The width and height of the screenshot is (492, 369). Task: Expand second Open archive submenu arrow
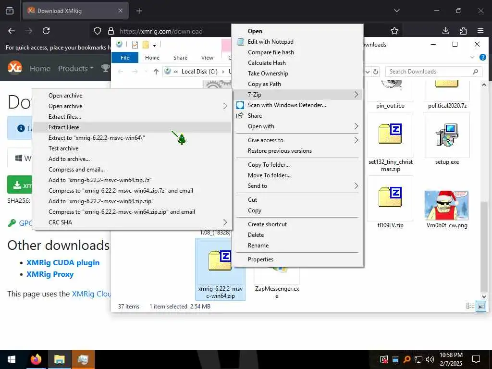(225, 106)
